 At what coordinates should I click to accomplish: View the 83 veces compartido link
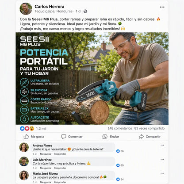pyautogui.click(x=149, y=128)
